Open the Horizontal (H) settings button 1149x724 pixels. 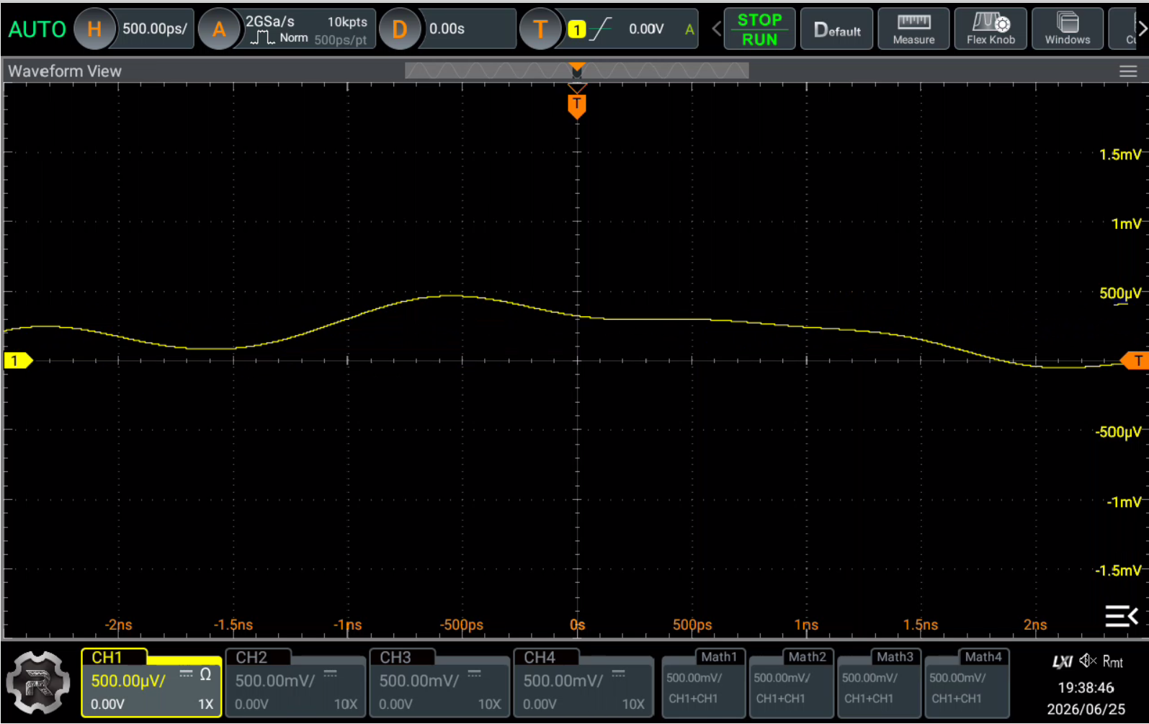94,29
